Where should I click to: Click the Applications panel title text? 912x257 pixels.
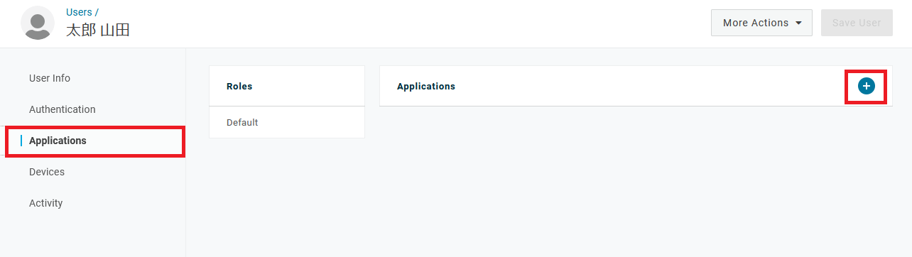(426, 87)
